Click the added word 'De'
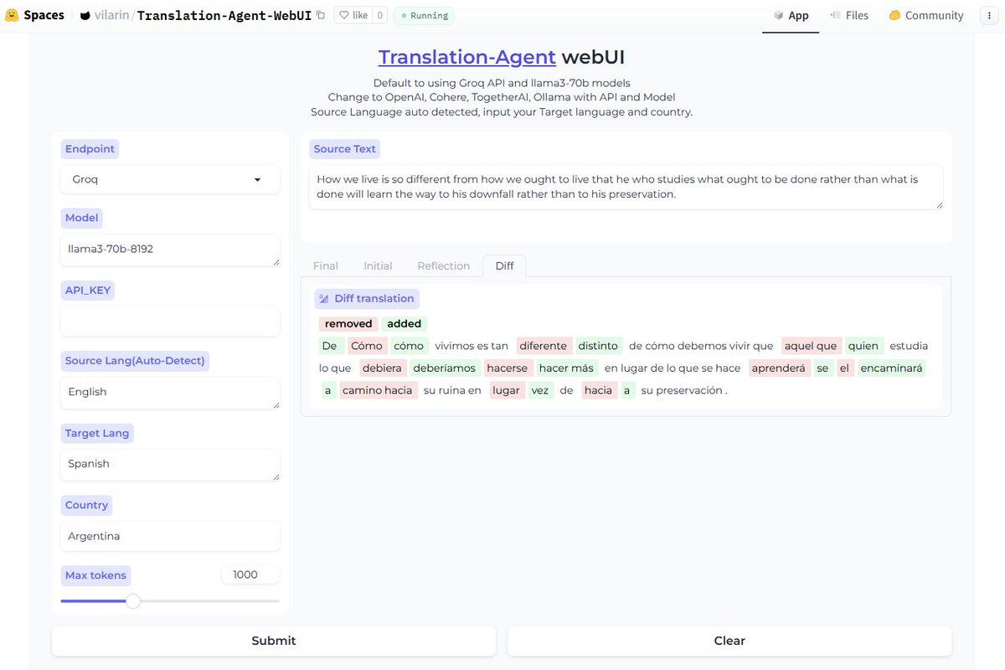The image size is (1005, 670). 329,346
